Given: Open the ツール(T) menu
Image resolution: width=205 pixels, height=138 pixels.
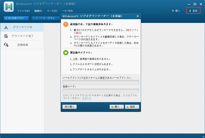Looking at the screenshot, I should tap(52, 11).
